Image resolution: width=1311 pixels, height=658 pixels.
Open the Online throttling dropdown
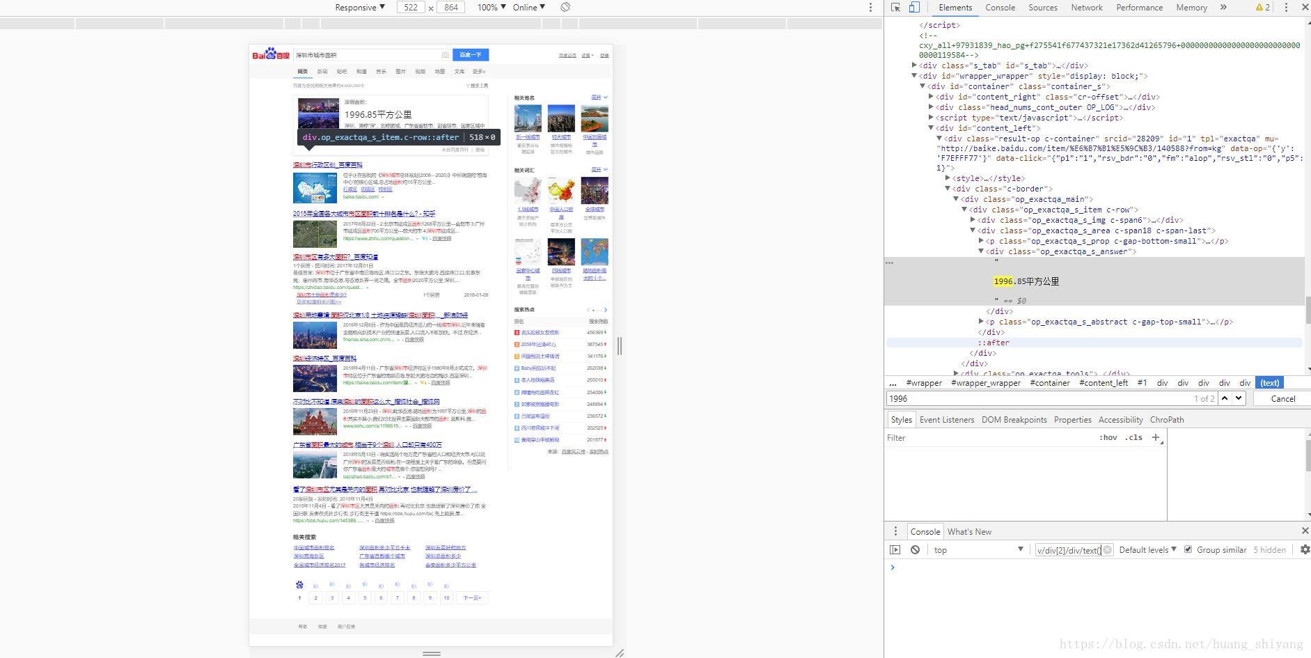coord(528,7)
